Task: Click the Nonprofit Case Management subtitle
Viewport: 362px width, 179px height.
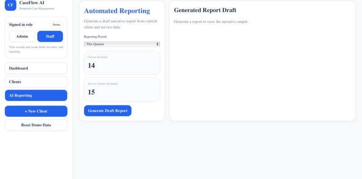Action: coord(37,9)
